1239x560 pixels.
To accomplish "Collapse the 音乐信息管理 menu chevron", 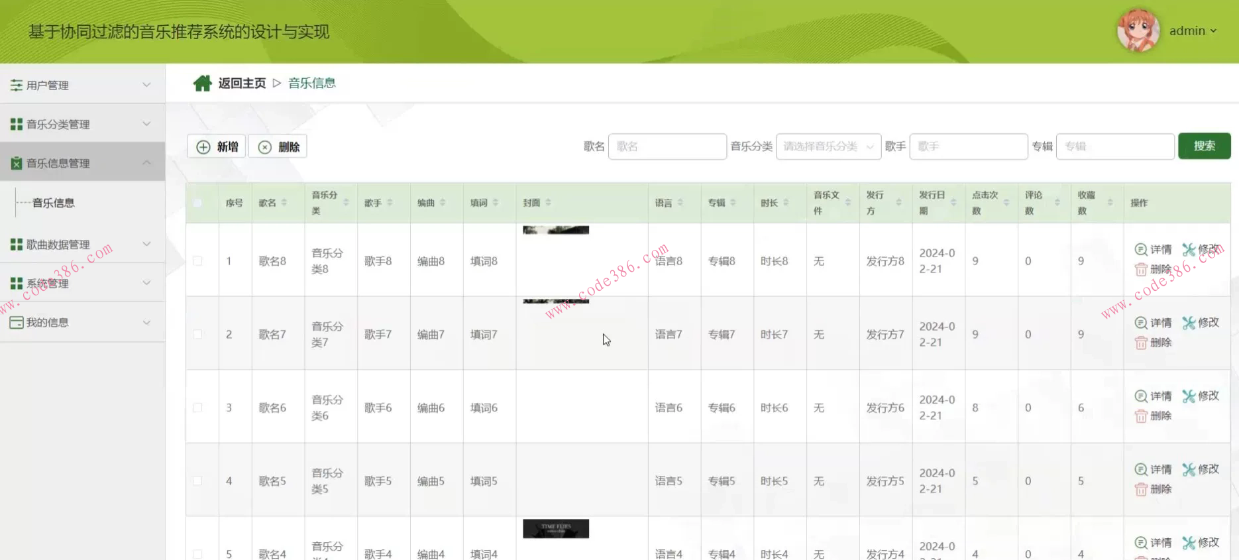I will tap(146, 163).
